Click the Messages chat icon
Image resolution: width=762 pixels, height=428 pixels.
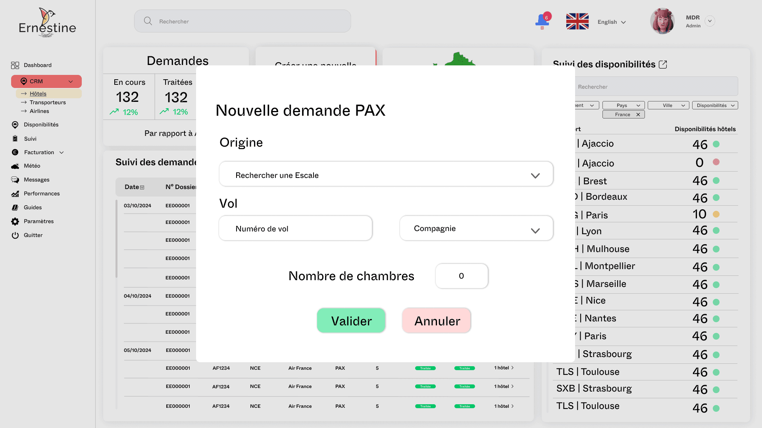(x=15, y=180)
